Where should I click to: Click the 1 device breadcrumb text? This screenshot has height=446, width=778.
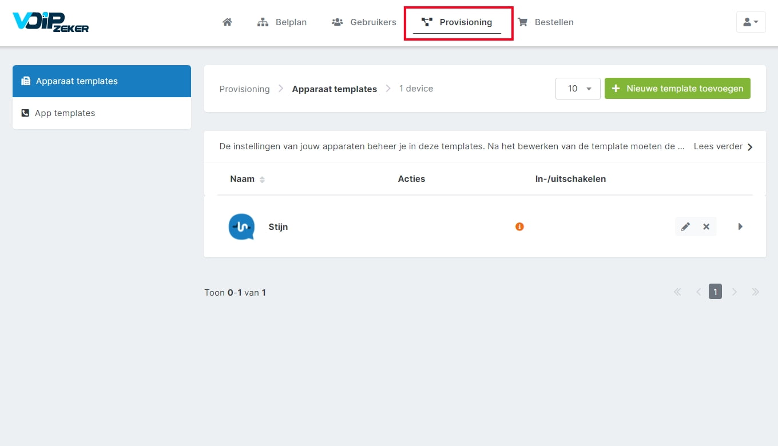point(416,89)
